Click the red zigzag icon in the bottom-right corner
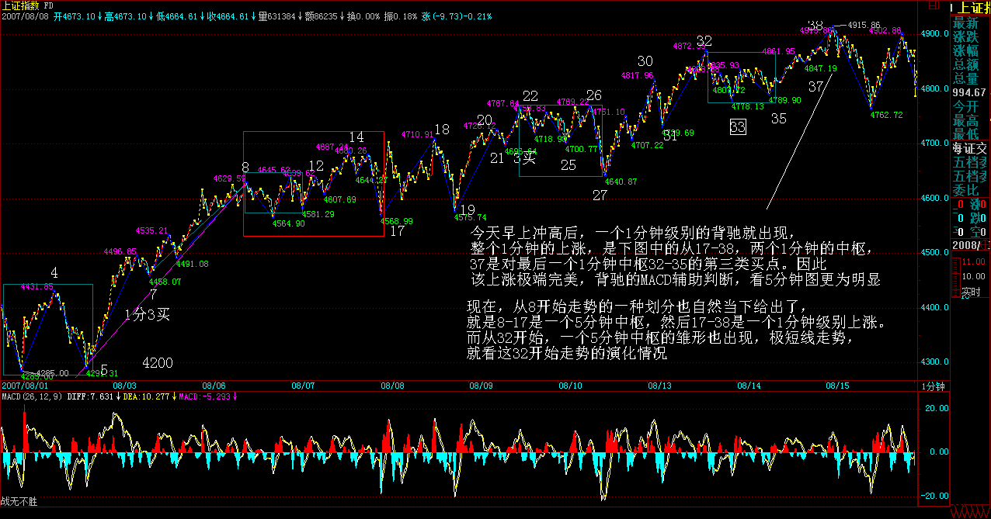Viewport: 991px width, 519px height. 971,512
